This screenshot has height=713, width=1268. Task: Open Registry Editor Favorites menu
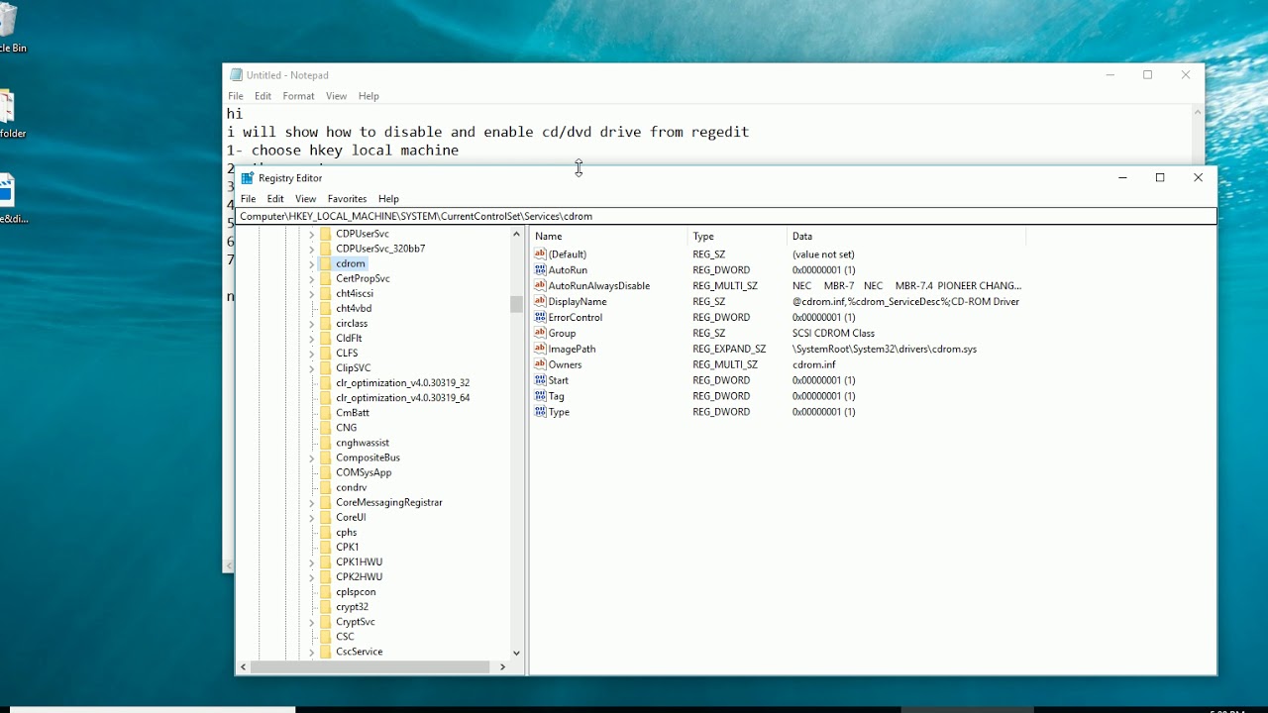pyautogui.click(x=347, y=199)
